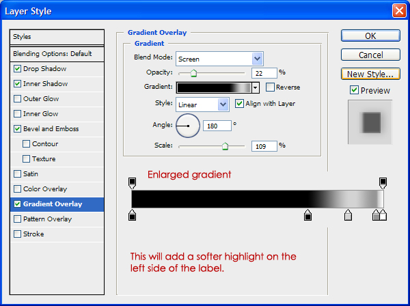Toggle the Bevel and Emboss checkbox
The image size is (410, 306).
pyautogui.click(x=17, y=129)
